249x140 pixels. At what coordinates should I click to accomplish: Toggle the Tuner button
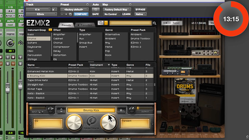tap(172, 23)
